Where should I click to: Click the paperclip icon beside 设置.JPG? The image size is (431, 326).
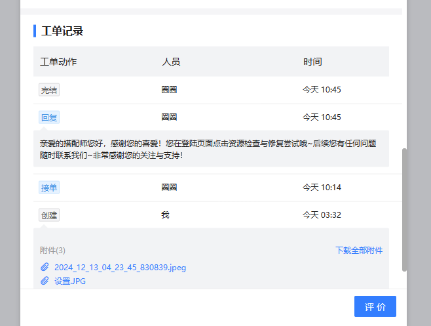coord(45,281)
